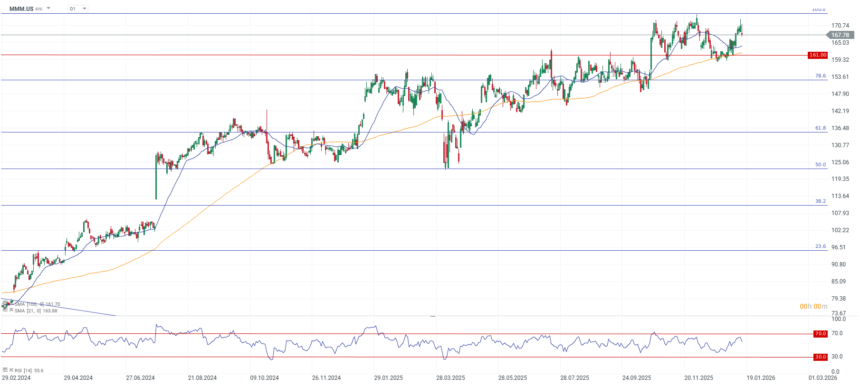Click the RSI 70.0 overbought level tag
The width and height of the screenshot is (860, 386).
821,334
